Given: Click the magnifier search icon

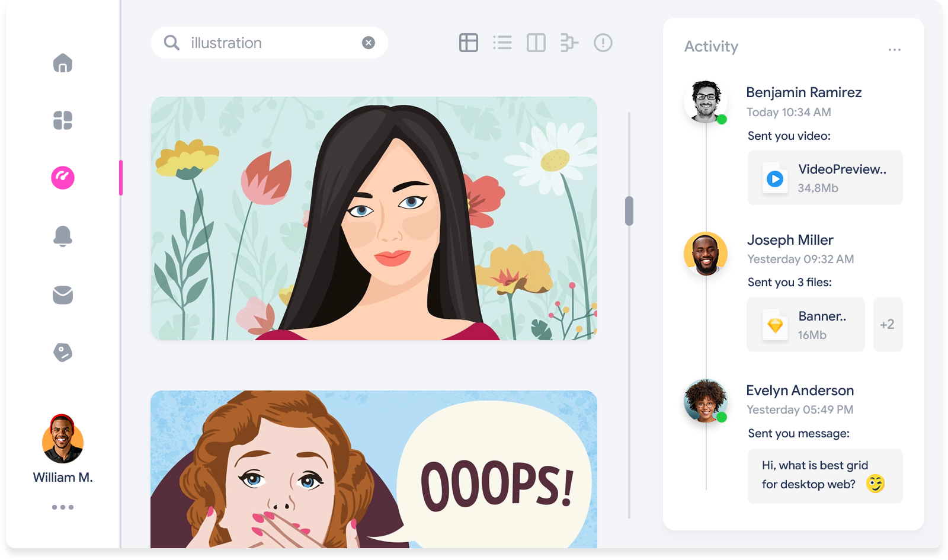Looking at the screenshot, I should (172, 43).
